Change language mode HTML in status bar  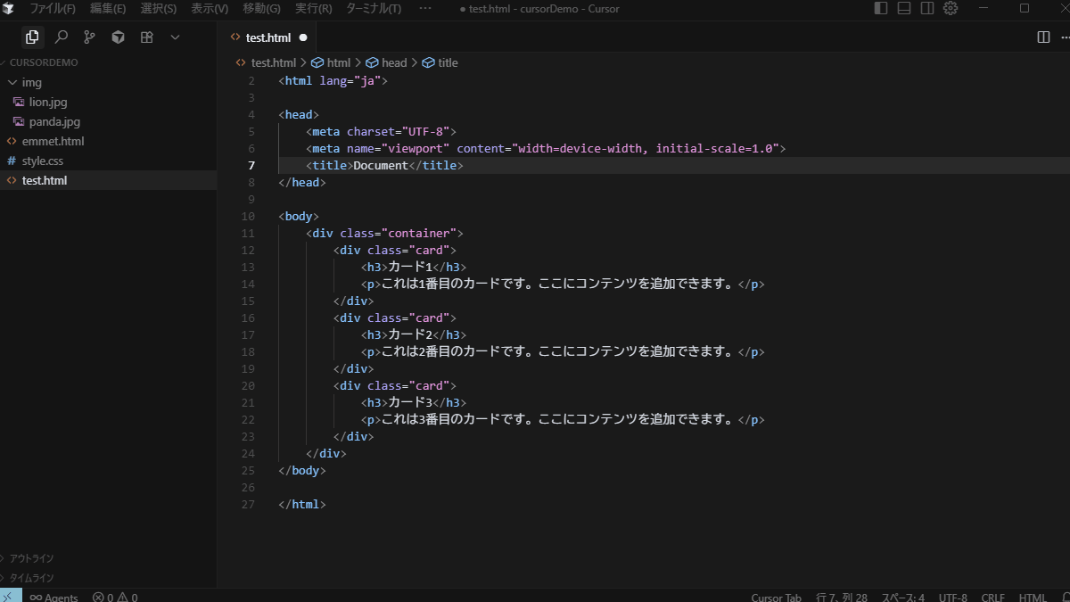click(1033, 597)
